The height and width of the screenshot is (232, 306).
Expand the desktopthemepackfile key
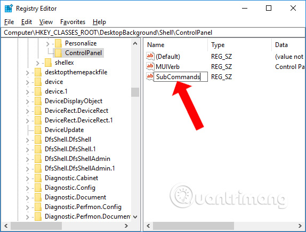pyautogui.click(x=28, y=73)
